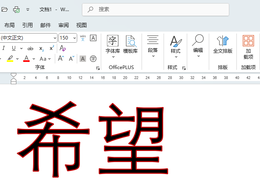The image size is (260, 196).
Task: Click the Open folder icon
Action: (4, 10)
